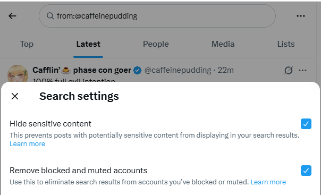Go back using the left arrow
The height and width of the screenshot is (195, 321).
(x=12, y=16)
